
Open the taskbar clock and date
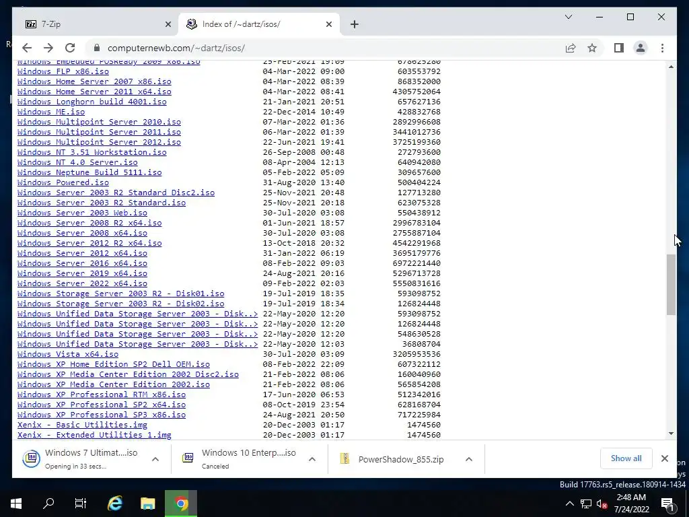[x=631, y=504]
